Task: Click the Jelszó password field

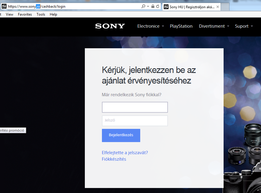Action: (x=135, y=121)
